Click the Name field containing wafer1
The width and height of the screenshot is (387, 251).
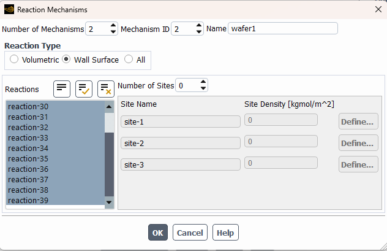coord(283,28)
